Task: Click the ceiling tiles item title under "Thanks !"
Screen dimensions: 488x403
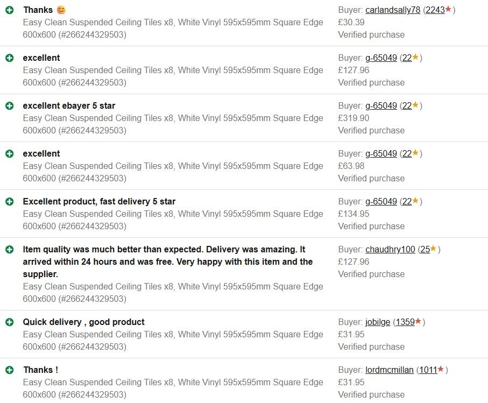Action: [x=173, y=383]
